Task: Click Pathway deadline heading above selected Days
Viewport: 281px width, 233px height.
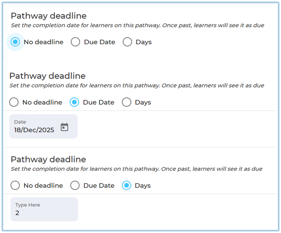Action: [48, 159]
